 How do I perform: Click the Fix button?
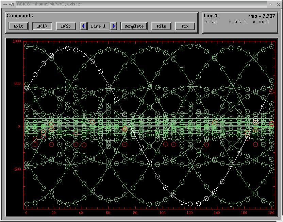(185, 26)
